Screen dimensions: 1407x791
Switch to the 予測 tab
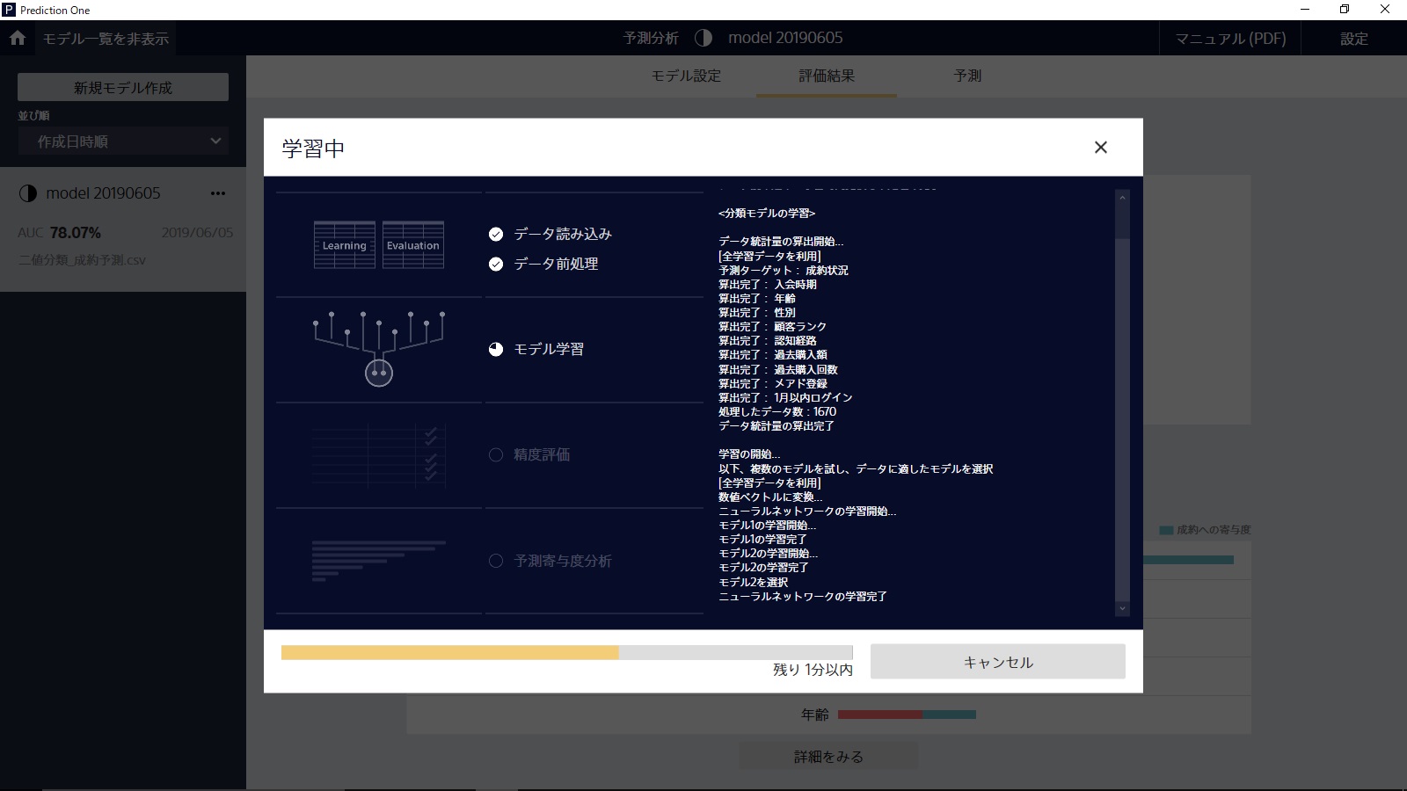[x=967, y=76]
